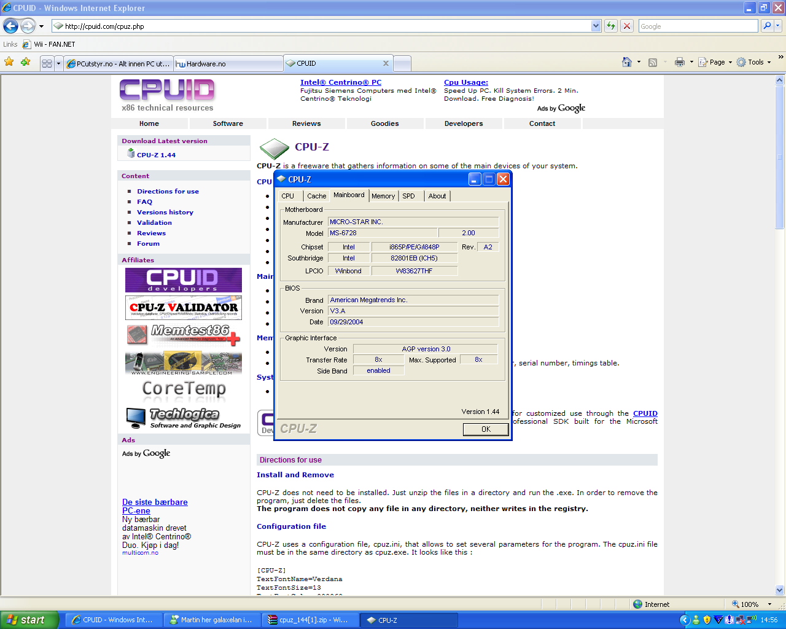Click the page scroll down arrow
The width and height of the screenshot is (786, 629).
[x=780, y=590]
